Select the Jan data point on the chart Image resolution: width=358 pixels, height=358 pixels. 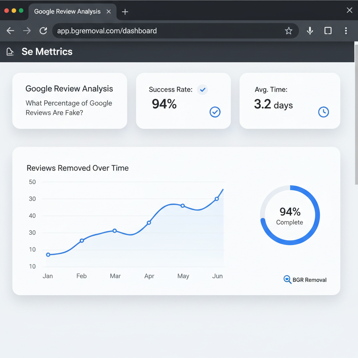[x=48, y=255]
